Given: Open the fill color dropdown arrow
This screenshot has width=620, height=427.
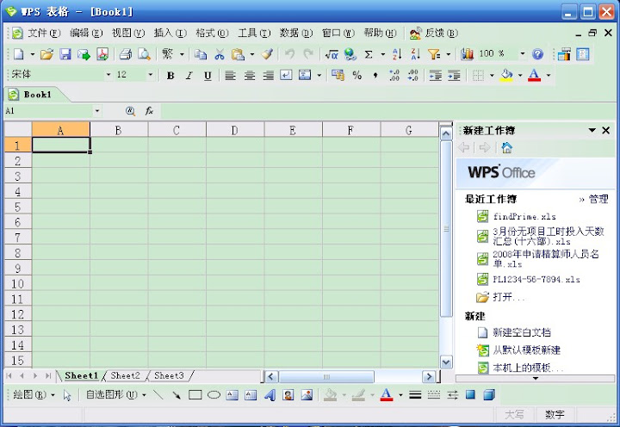Looking at the screenshot, I should [520, 75].
